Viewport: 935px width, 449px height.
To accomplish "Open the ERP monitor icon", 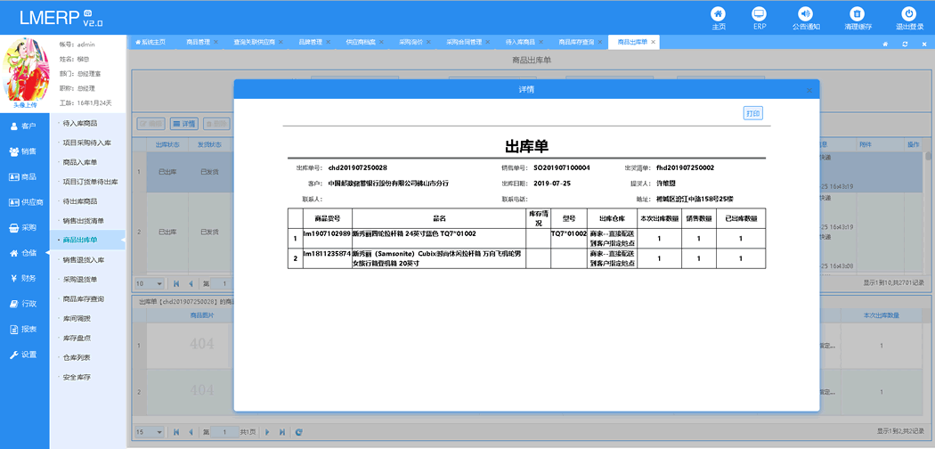I will click(x=759, y=13).
